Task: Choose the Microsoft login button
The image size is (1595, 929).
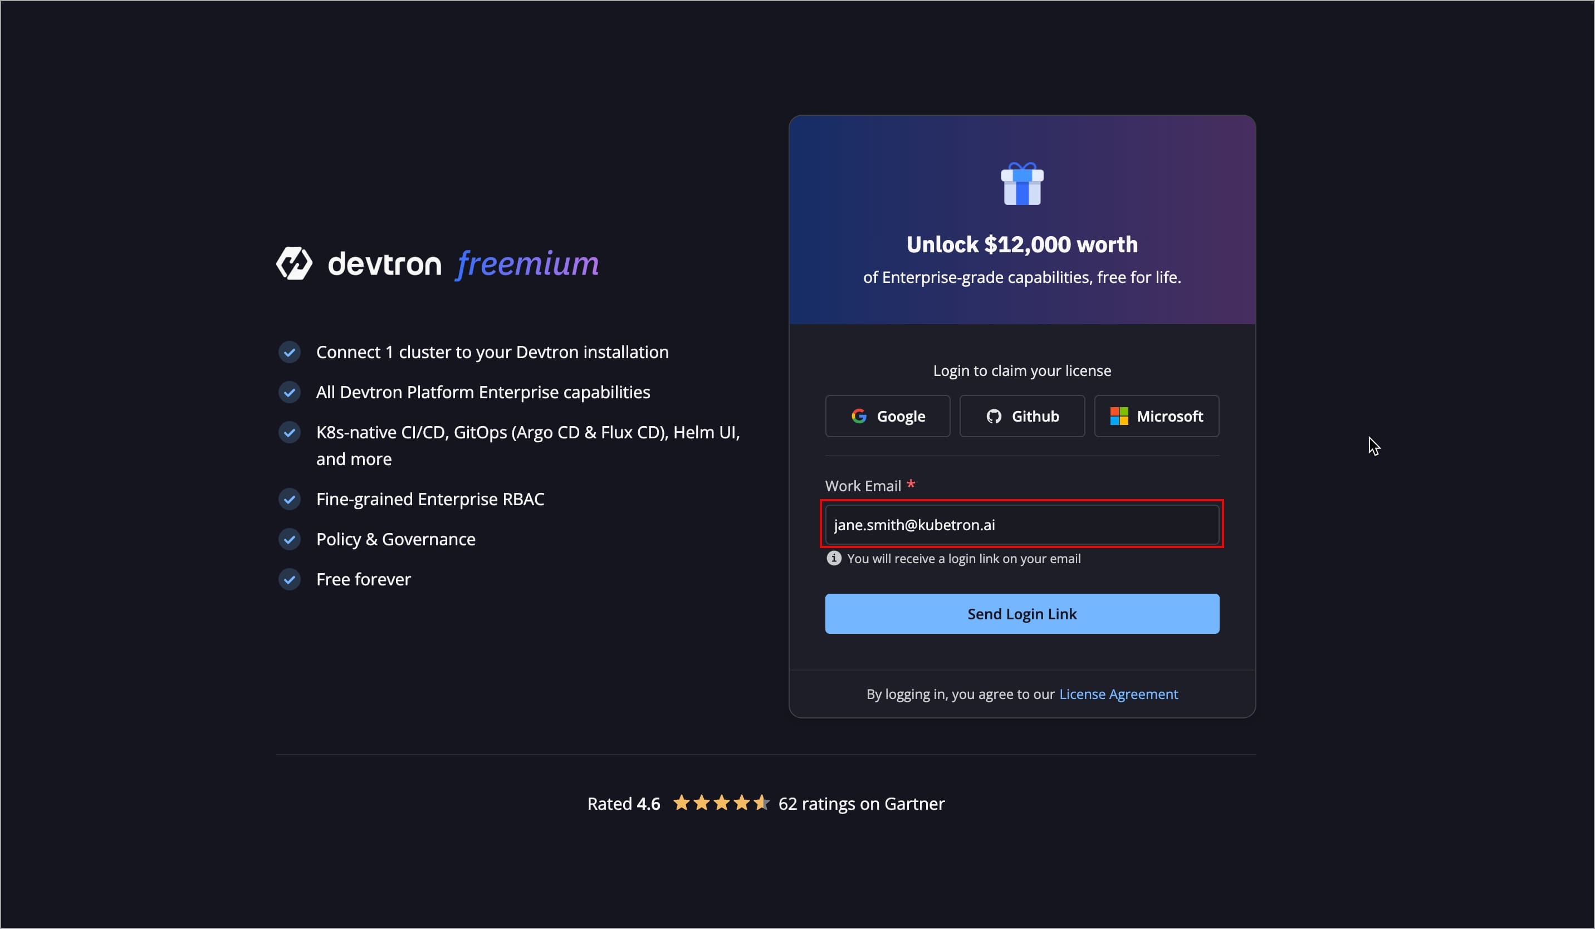Action: point(1156,416)
